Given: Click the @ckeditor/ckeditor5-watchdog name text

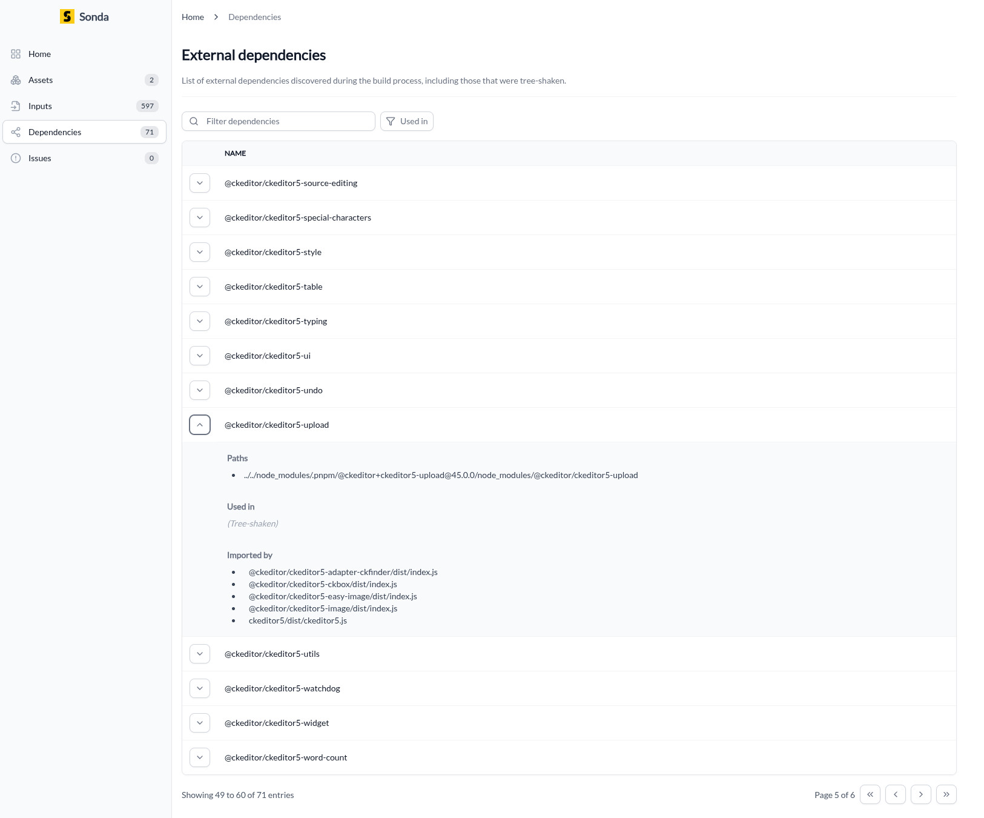Looking at the screenshot, I should (282, 688).
